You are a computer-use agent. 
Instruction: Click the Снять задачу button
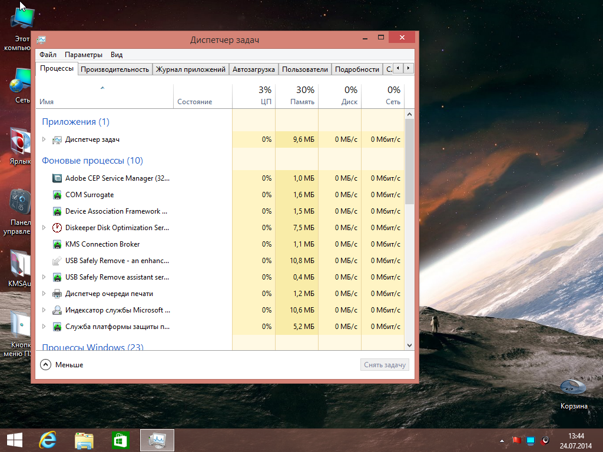(x=385, y=365)
